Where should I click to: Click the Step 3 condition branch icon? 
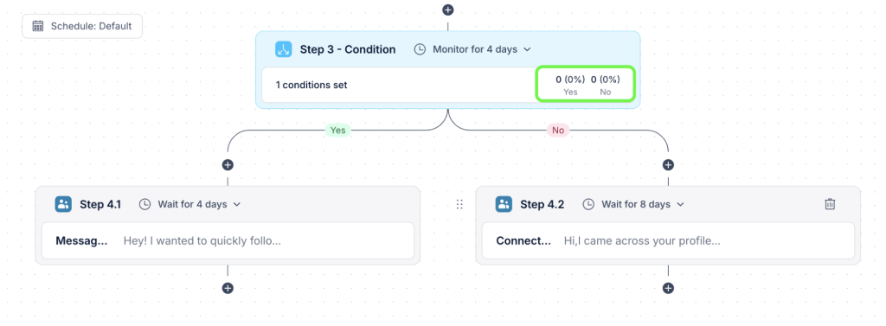tap(283, 49)
